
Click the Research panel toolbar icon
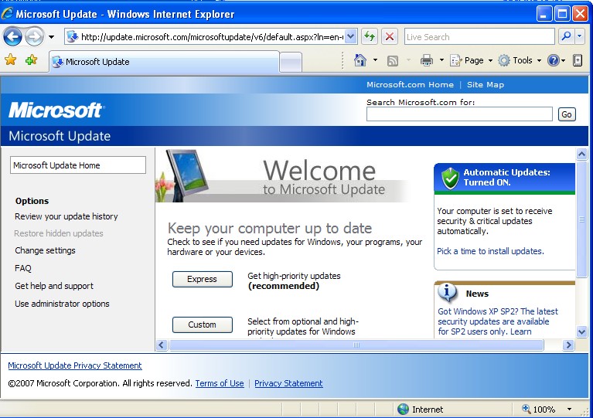coord(578,60)
